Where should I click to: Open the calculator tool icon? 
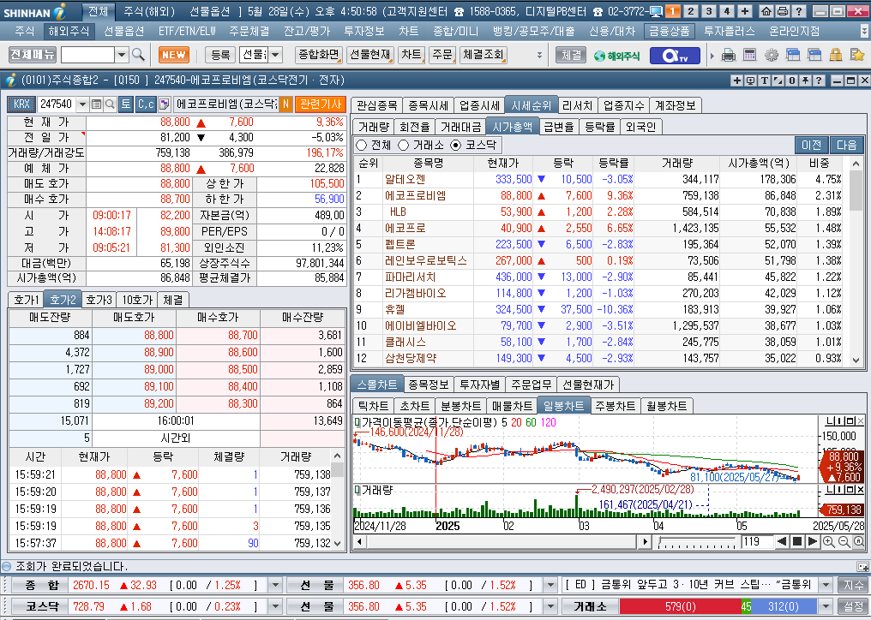point(749,55)
